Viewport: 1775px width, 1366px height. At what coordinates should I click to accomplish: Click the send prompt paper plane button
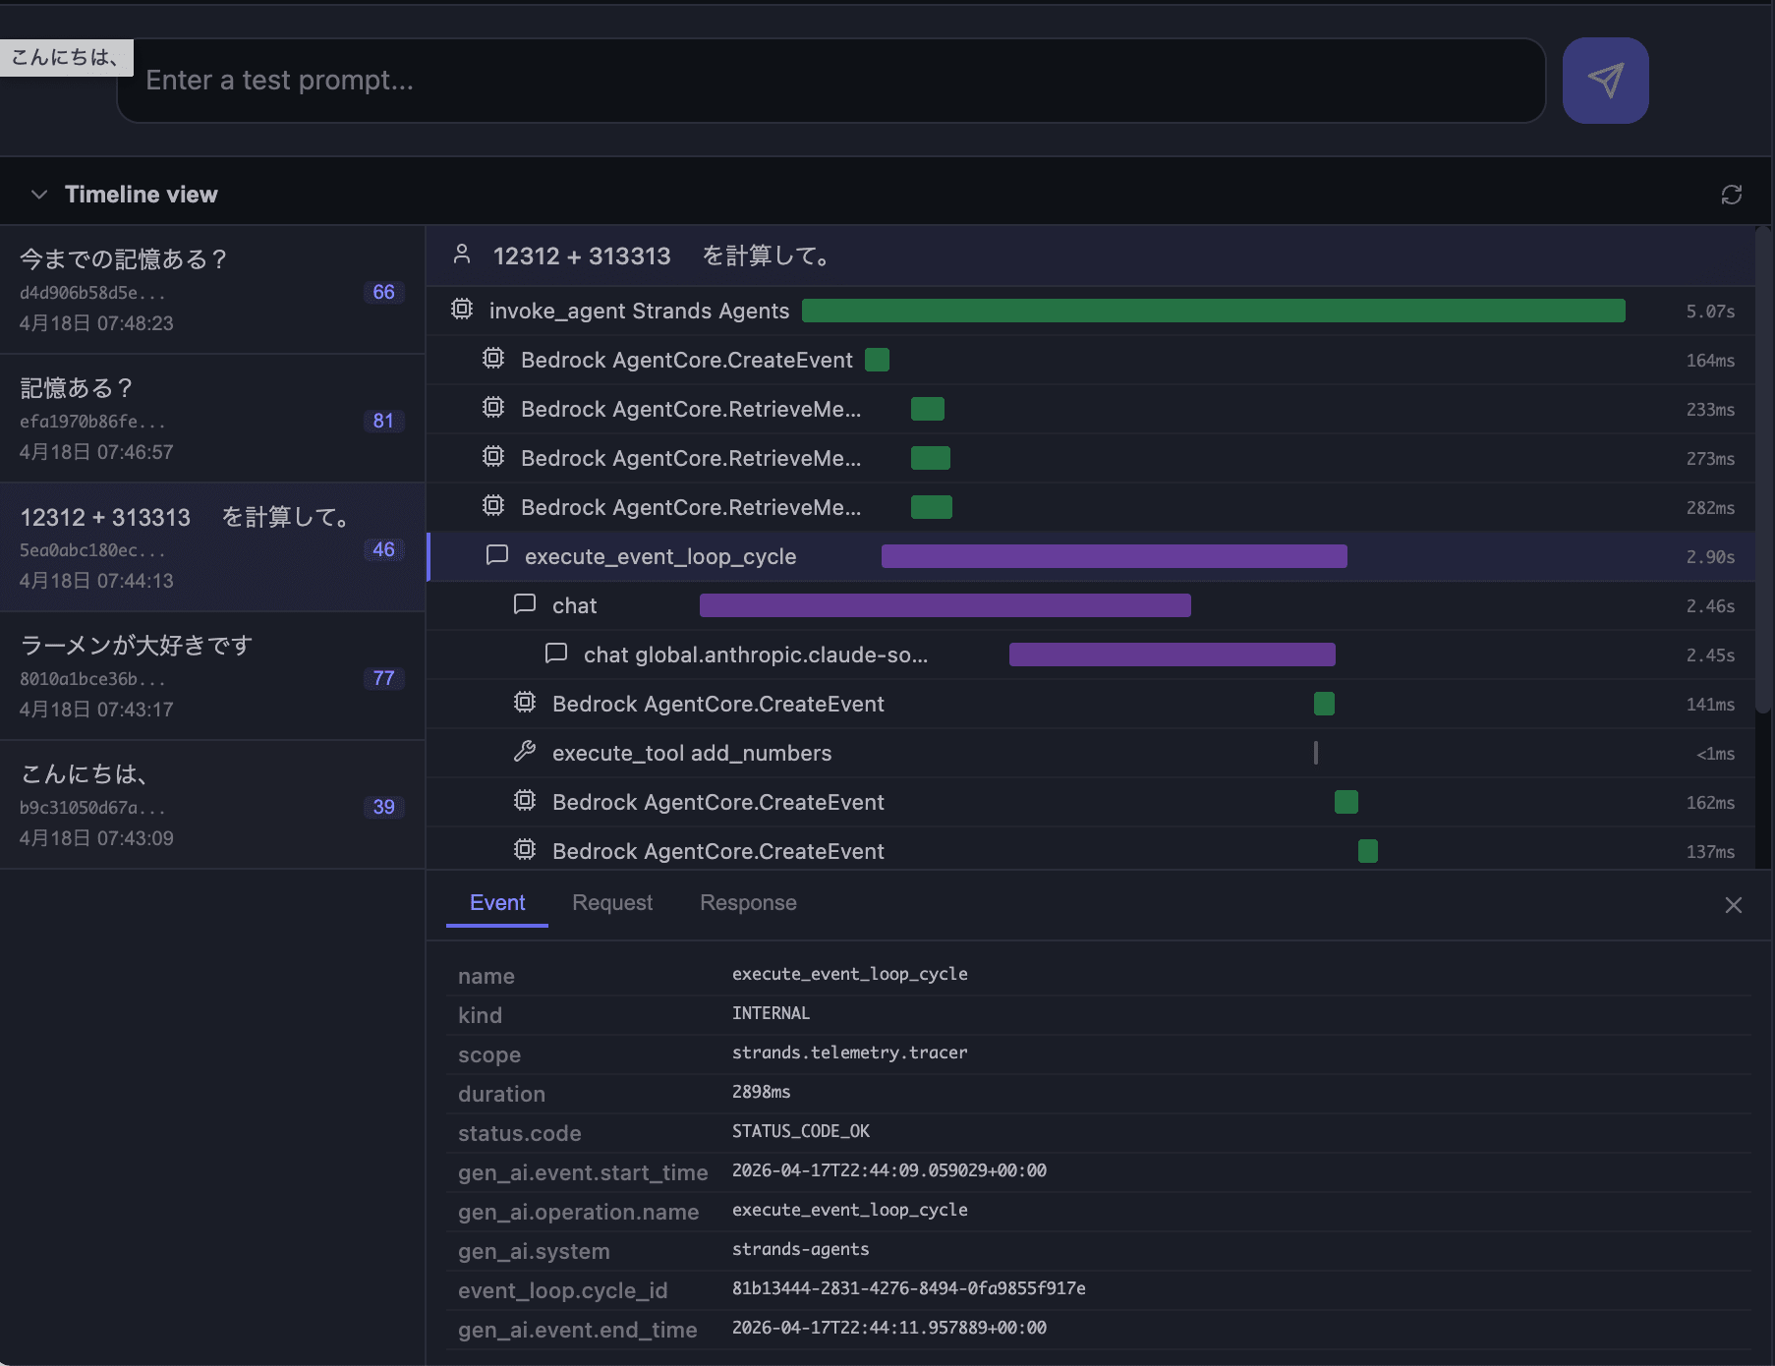[x=1605, y=81]
